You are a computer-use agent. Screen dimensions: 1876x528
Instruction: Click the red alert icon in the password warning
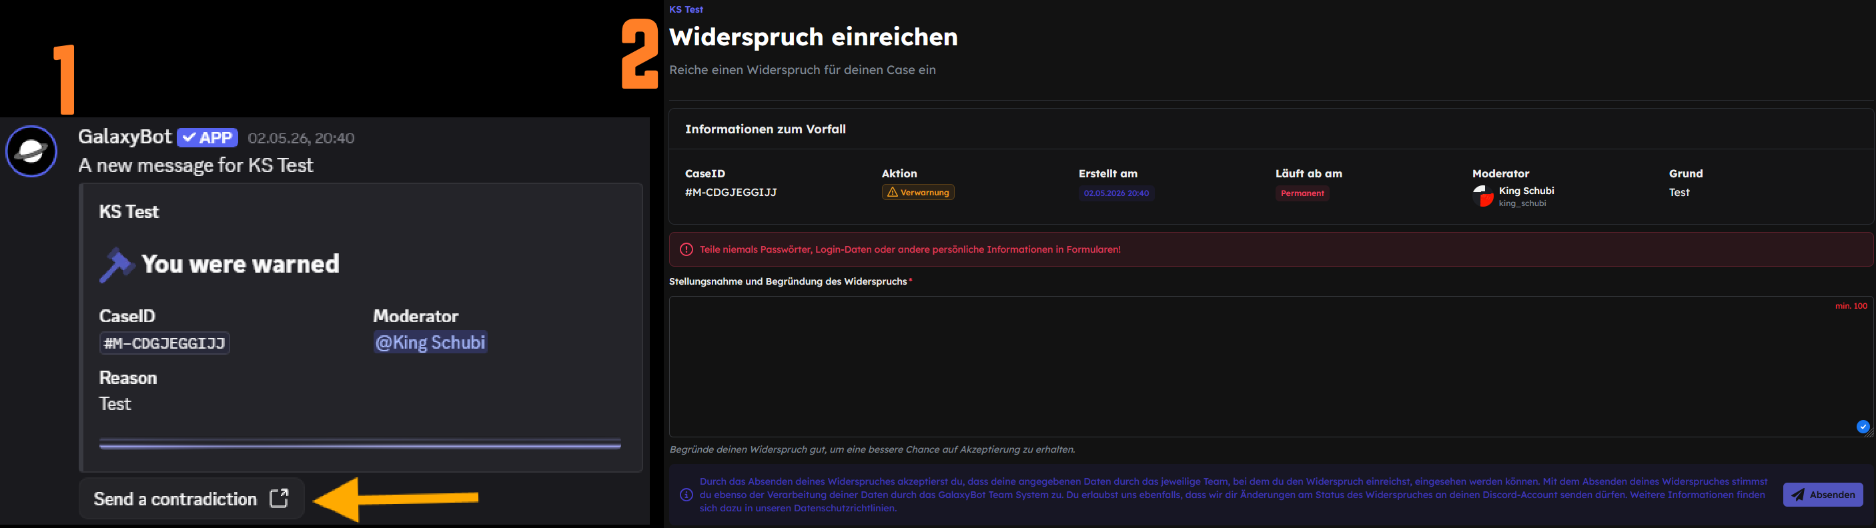coord(686,249)
